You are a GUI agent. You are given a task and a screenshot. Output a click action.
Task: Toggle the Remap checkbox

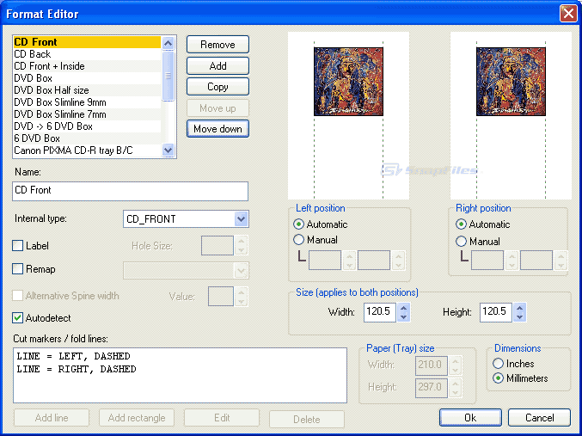tap(19, 269)
